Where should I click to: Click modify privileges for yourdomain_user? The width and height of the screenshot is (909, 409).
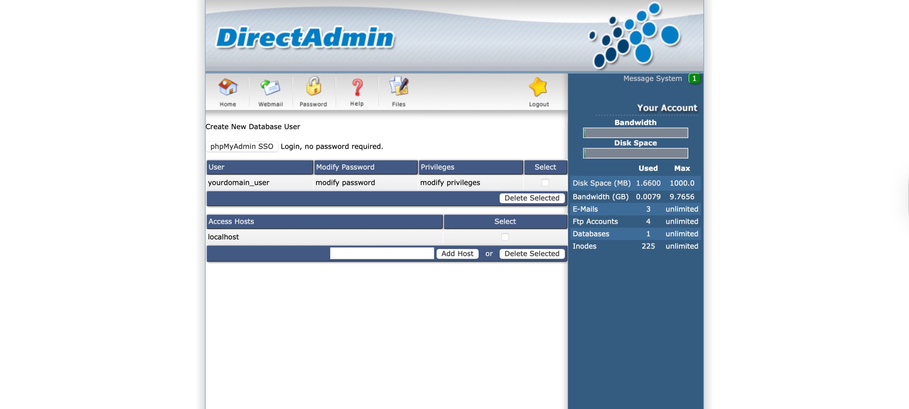[450, 182]
